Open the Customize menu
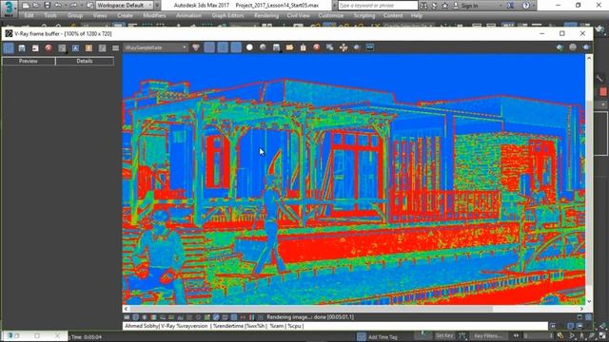609x342 pixels. pos(331,15)
